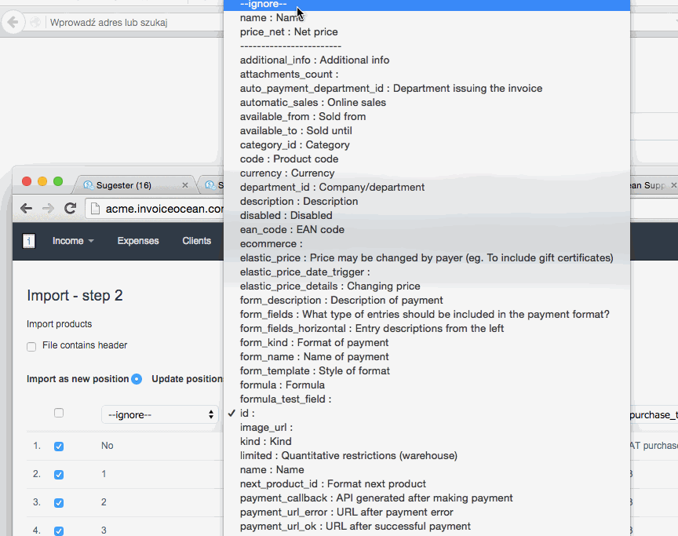Toggle the select-all rows checkbox
This screenshot has width=678, height=536.
tap(59, 413)
